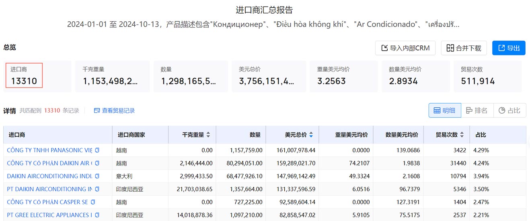Open CÔNG TY CỔ PHẦN CASPER link

coord(47,202)
